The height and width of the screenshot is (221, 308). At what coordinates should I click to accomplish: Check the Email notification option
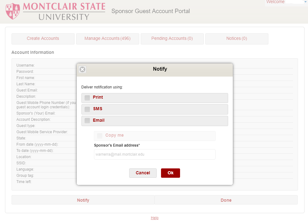pyautogui.click(x=87, y=120)
